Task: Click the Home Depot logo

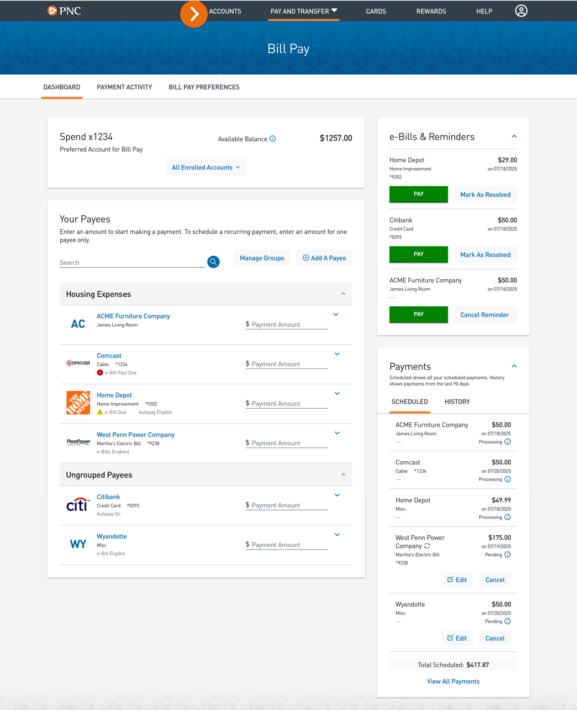Action: click(x=78, y=403)
